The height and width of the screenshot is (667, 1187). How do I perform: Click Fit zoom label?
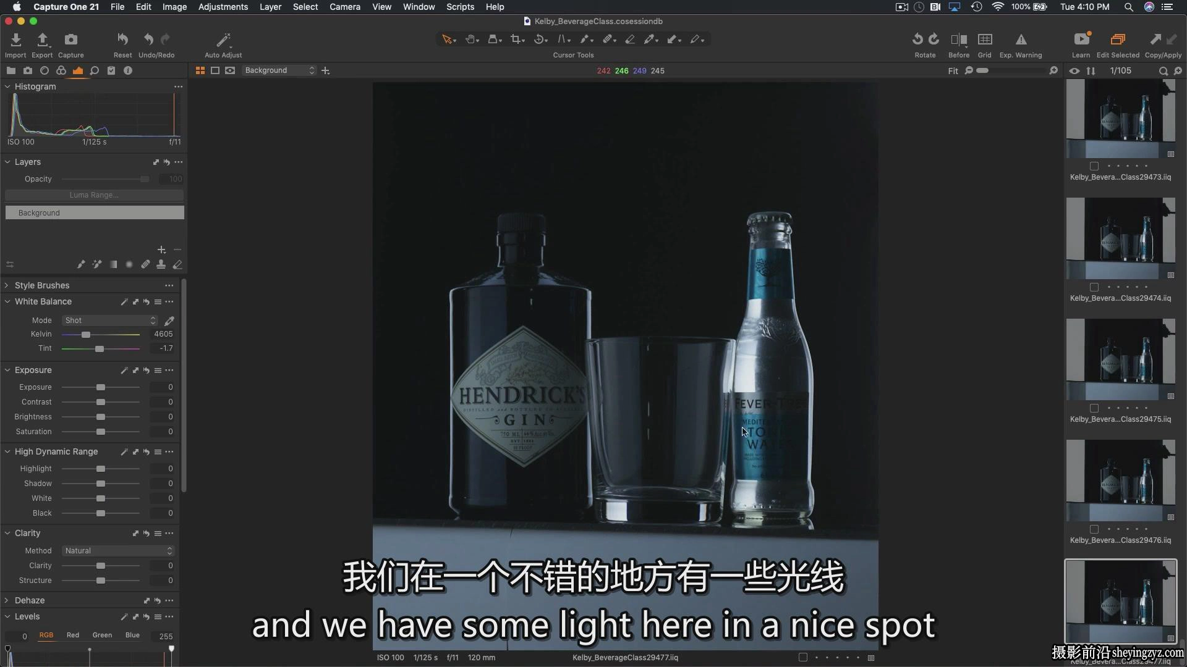(x=953, y=71)
